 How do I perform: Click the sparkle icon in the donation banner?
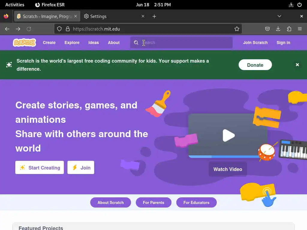pos(9,65)
